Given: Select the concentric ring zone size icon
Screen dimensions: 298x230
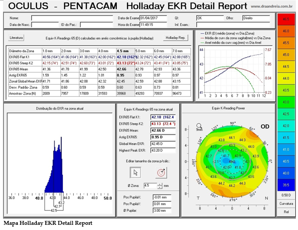Looking at the screenshot, I should (161, 172).
